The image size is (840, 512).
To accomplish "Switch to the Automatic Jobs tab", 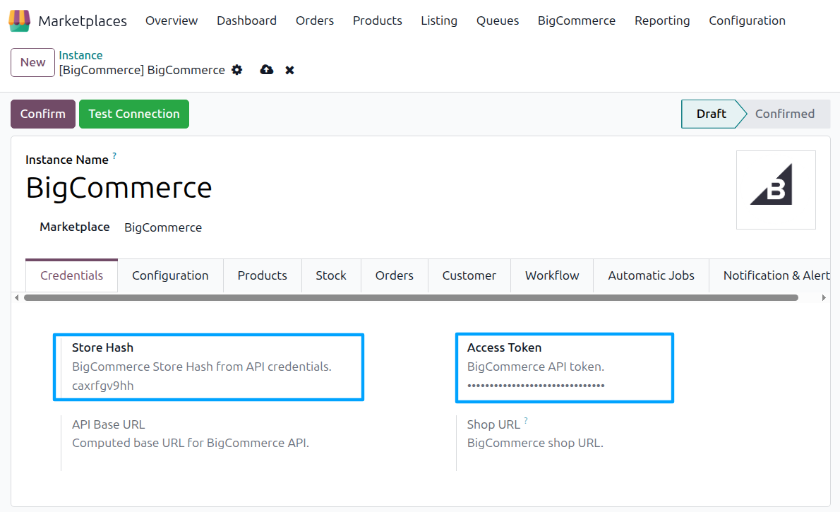I will [651, 275].
